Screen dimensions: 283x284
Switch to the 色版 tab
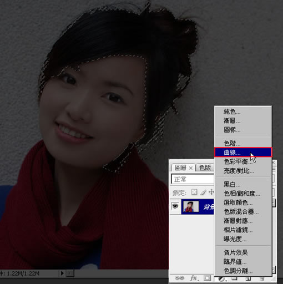click(205, 168)
